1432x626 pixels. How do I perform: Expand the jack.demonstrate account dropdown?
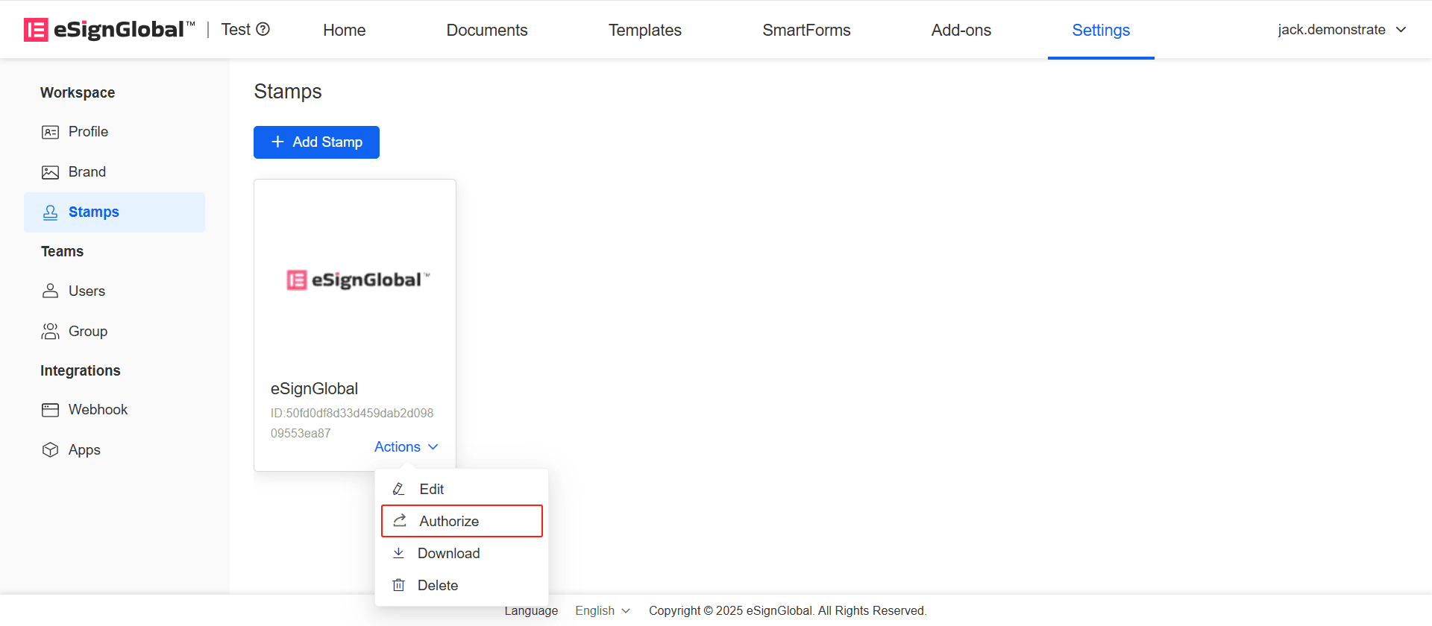1342,30
